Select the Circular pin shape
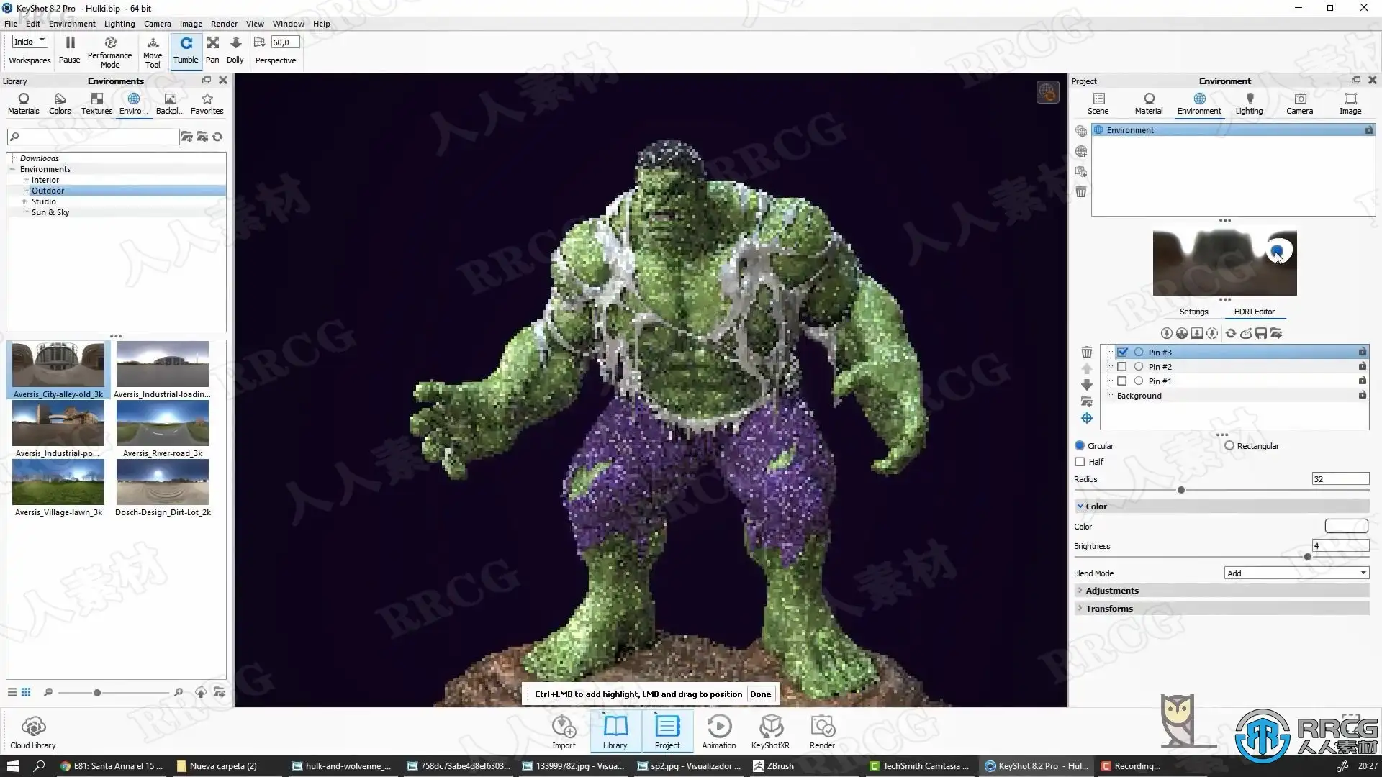 pyautogui.click(x=1080, y=446)
